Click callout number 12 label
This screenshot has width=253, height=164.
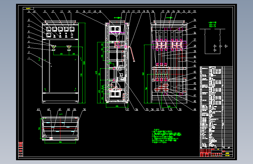click(x=53, y=11)
